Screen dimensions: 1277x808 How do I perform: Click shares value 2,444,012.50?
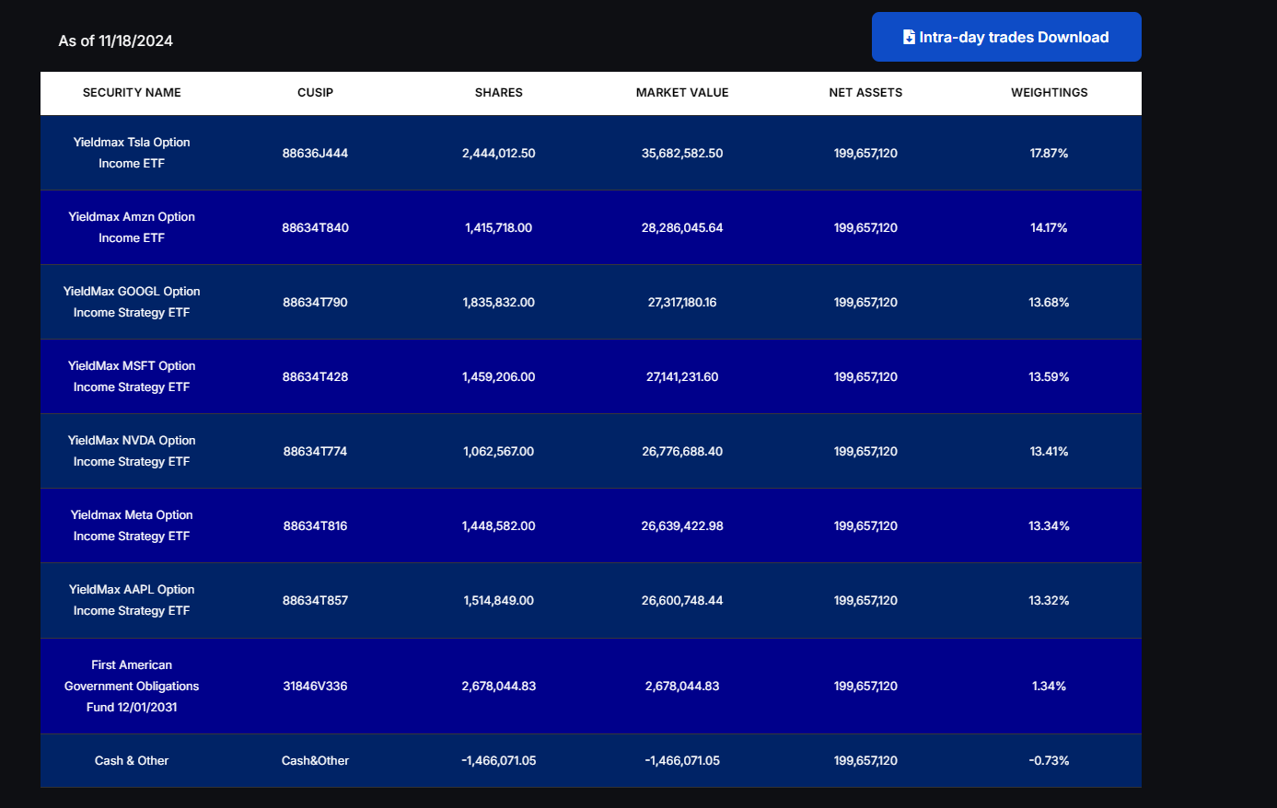[x=498, y=153]
